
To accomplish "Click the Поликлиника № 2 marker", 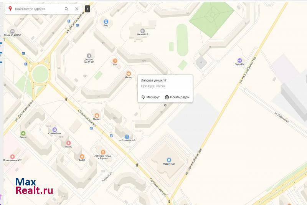I will [12, 157].
